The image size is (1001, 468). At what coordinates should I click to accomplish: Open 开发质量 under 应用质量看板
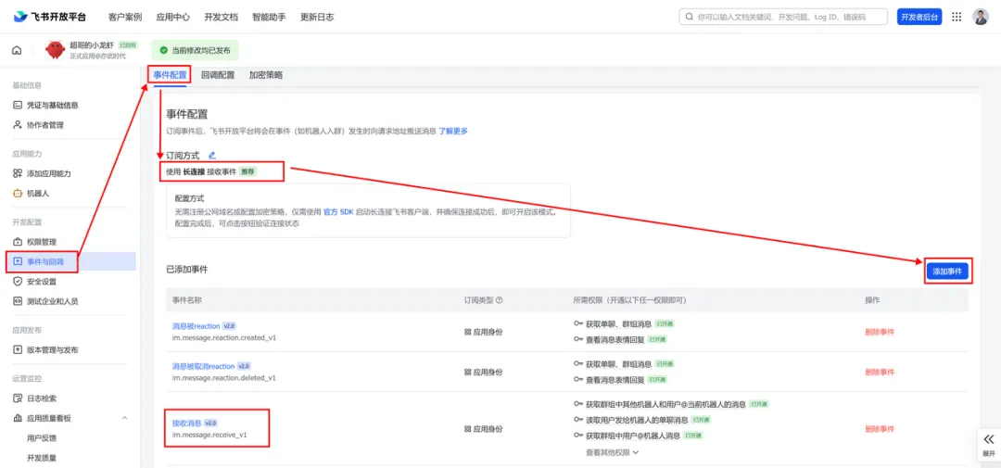pos(42,458)
